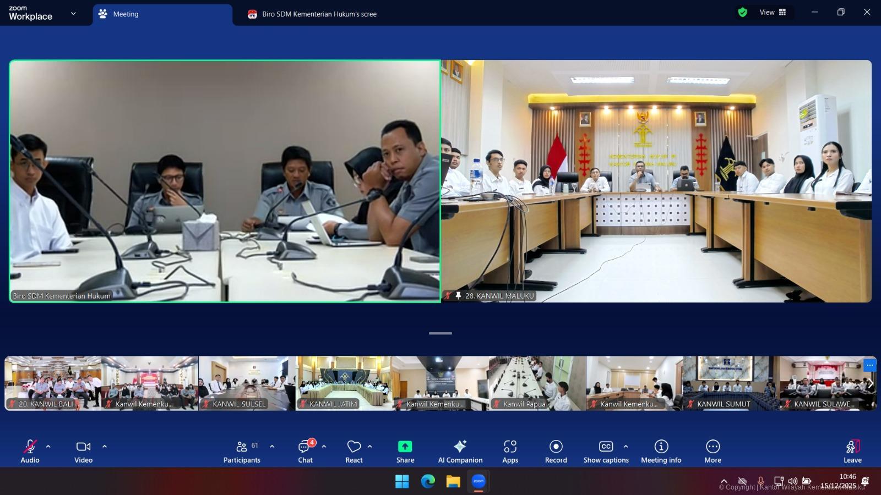
Task: Select the KANWIL SUMUT video thumbnail
Action: [731, 383]
